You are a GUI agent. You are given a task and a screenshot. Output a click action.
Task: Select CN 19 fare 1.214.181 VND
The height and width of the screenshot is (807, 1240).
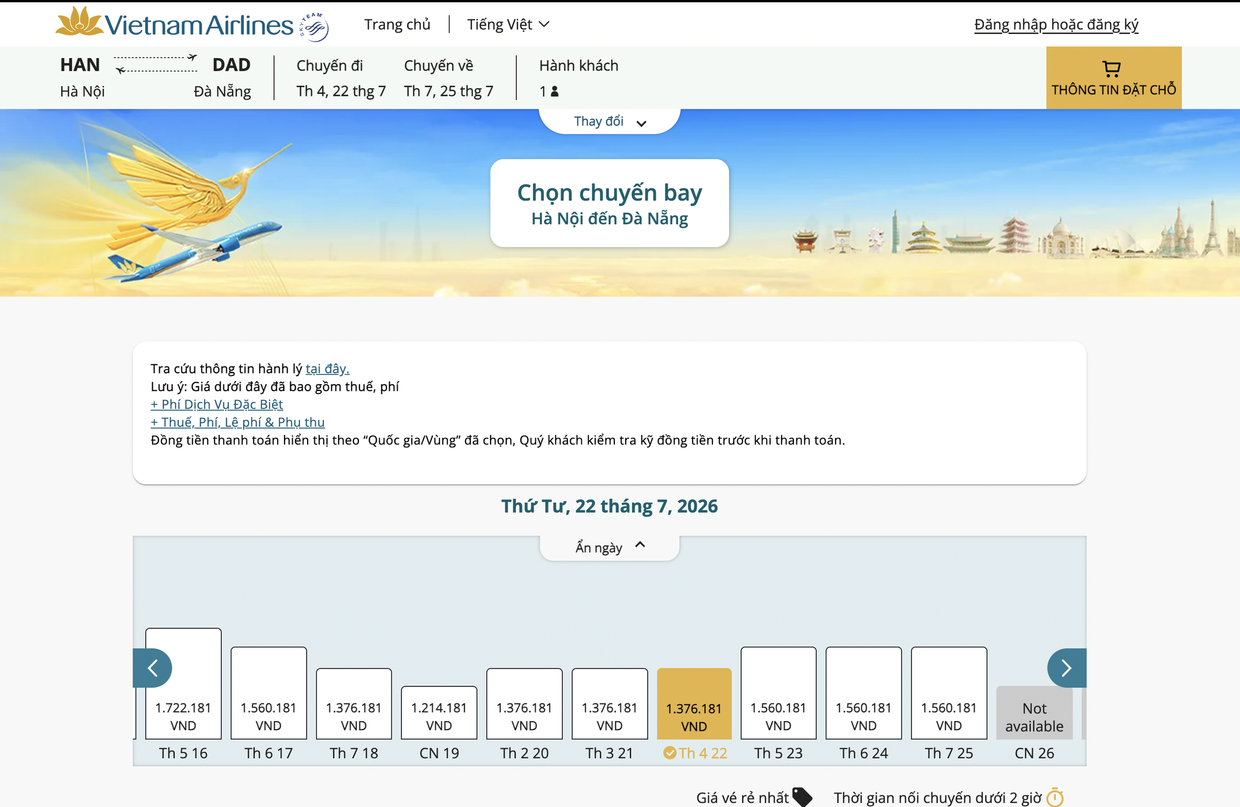[x=439, y=713]
